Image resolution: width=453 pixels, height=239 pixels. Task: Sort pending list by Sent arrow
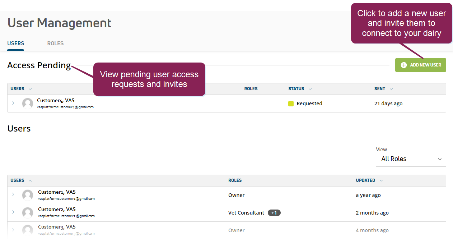[391, 89]
